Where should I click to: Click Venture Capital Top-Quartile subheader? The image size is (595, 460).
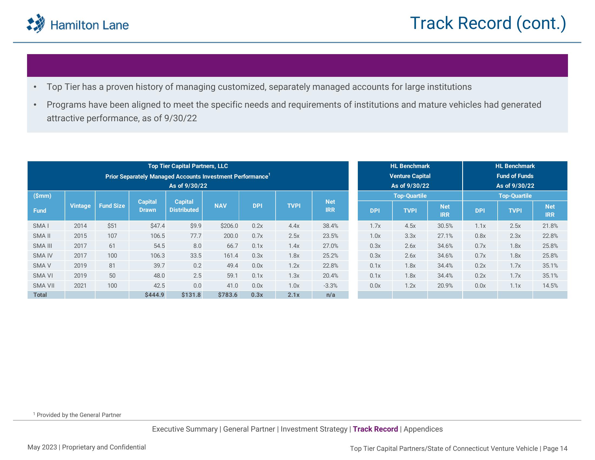(410, 196)
